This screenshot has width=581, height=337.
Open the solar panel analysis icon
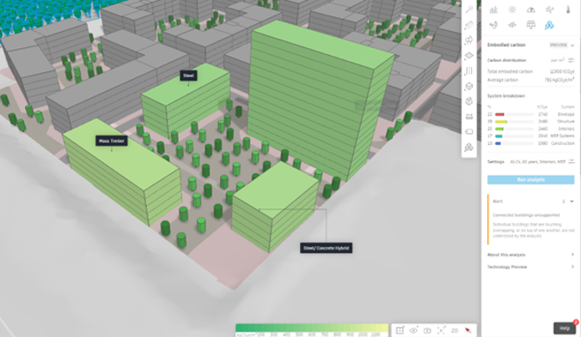click(530, 25)
